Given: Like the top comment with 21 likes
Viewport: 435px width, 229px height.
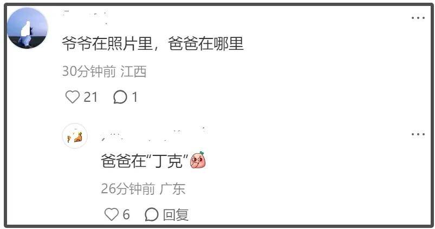Looking at the screenshot, I should tap(73, 97).
